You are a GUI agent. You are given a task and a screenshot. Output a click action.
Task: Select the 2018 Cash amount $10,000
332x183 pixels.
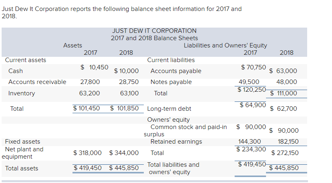coord(126,71)
